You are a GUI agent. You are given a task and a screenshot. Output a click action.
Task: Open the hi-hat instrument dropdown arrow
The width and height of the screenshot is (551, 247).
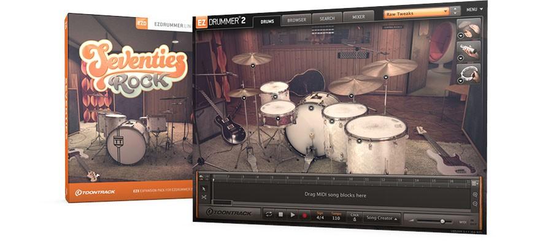pos(243,99)
